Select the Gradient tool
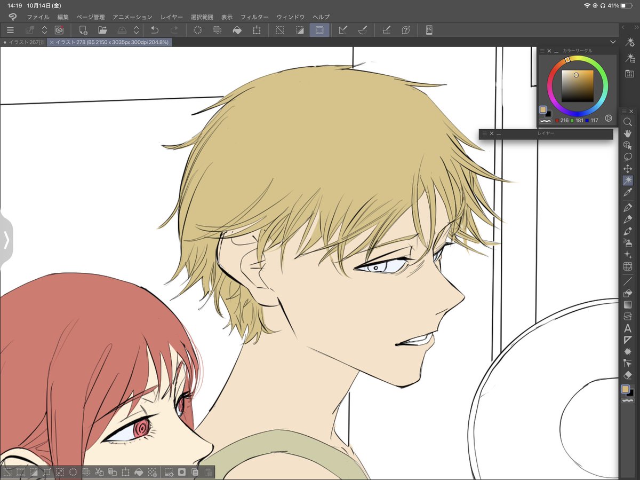The width and height of the screenshot is (640, 480). click(x=628, y=305)
